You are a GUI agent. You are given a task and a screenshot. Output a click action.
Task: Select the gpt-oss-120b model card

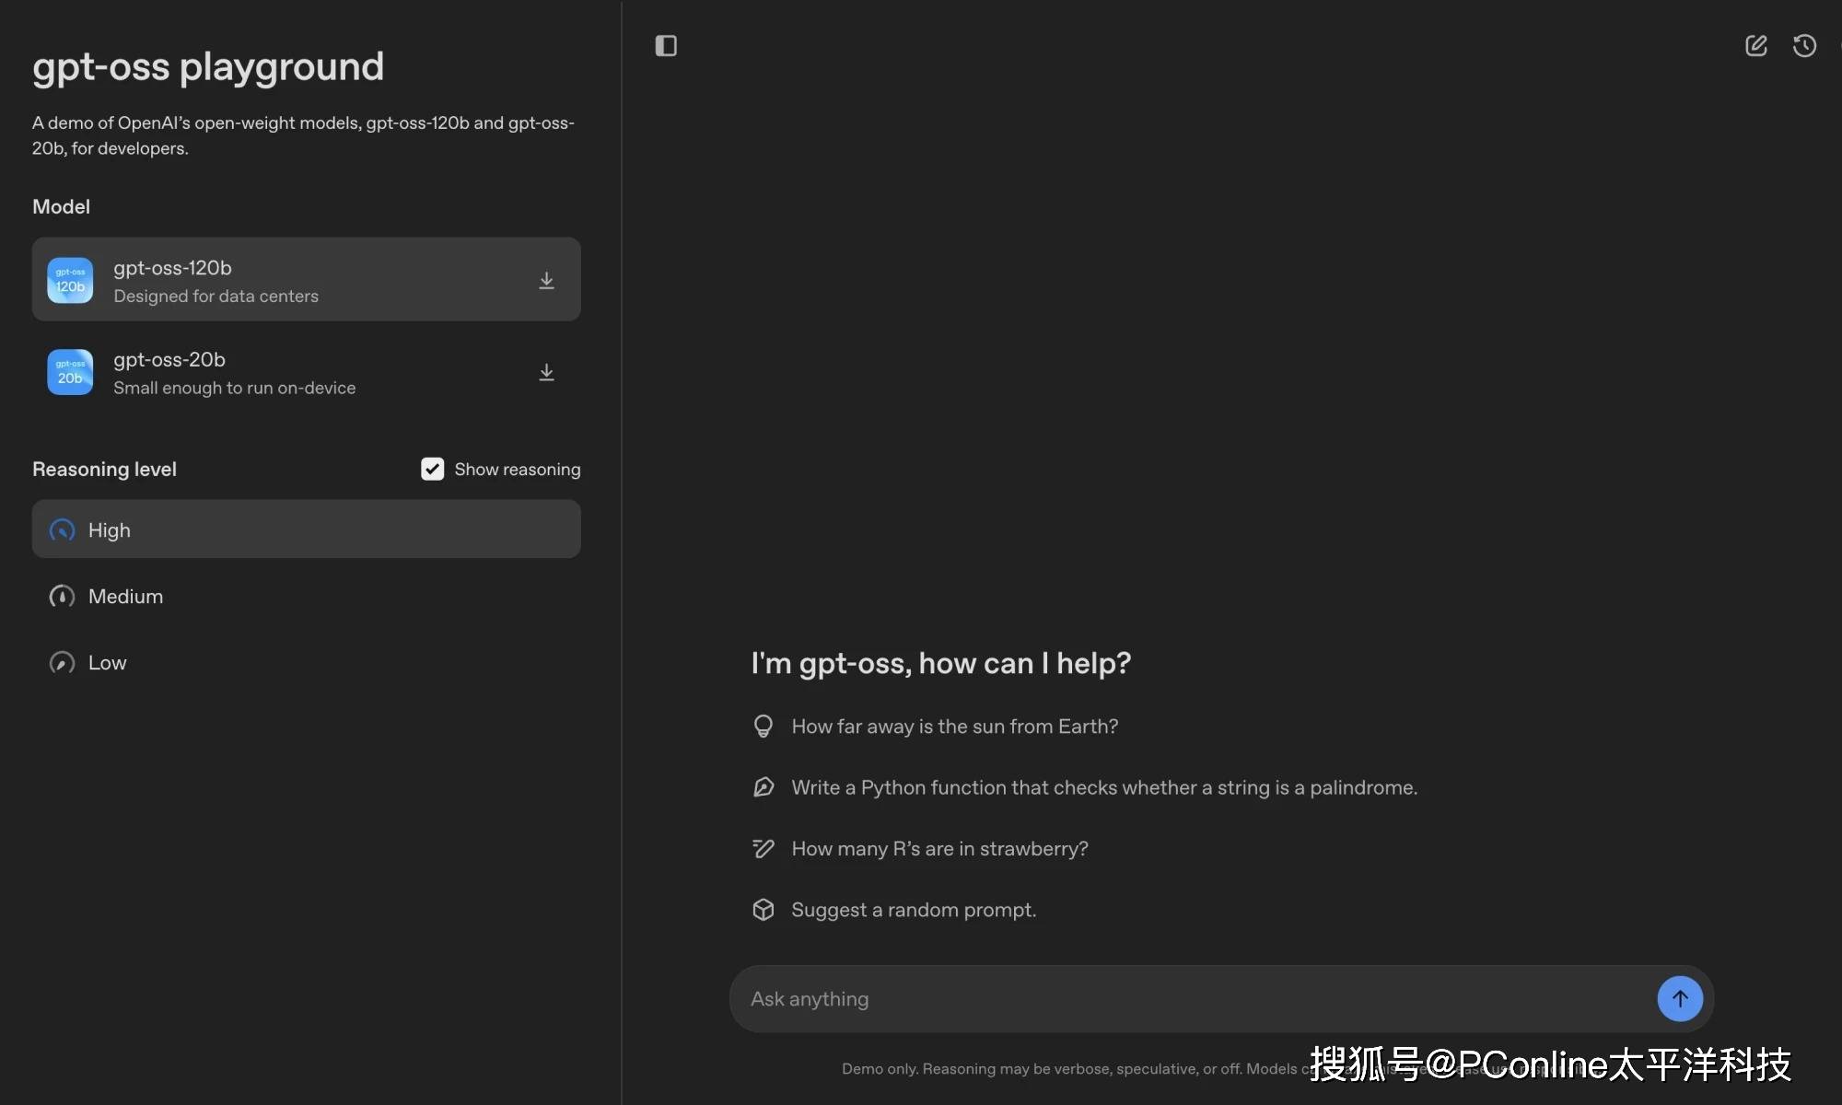(x=306, y=280)
